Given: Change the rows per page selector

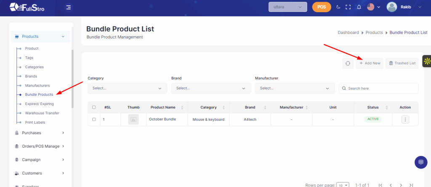Looking at the screenshot, I should (x=343, y=185).
